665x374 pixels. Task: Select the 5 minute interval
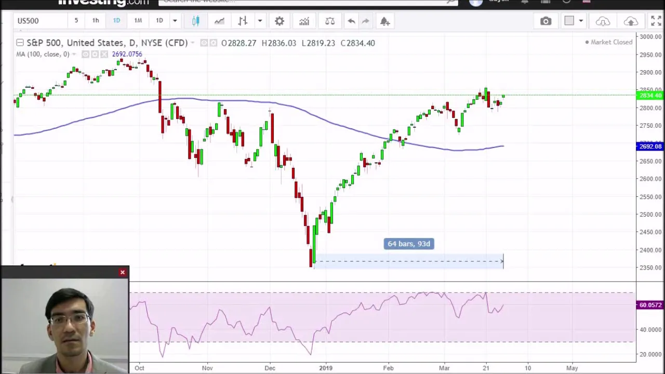[76, 21]
